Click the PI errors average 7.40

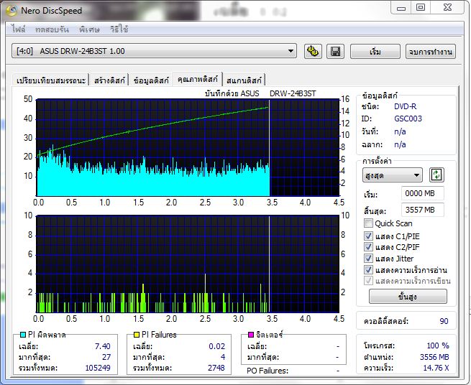click(x=102, y=346)
